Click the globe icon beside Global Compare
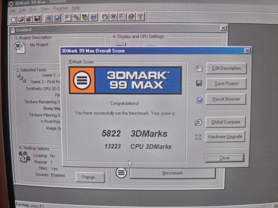The width and height of the screenshot is (278, 208). pos(198,122)
